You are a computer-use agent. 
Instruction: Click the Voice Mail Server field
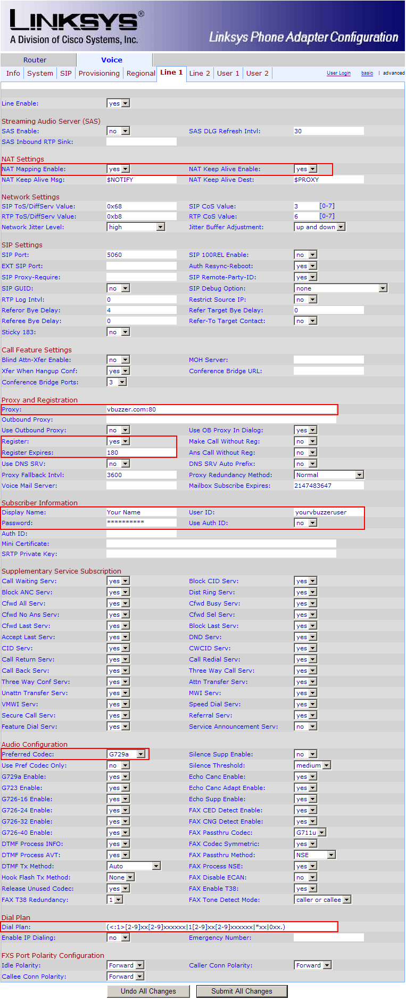pyautogui.click(x=142, y=486)
